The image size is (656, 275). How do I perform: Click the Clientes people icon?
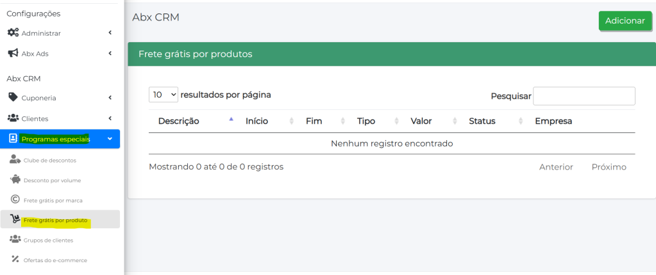click(13, 118)
